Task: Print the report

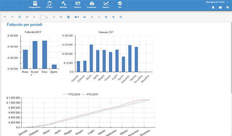Action: (85, 17)
